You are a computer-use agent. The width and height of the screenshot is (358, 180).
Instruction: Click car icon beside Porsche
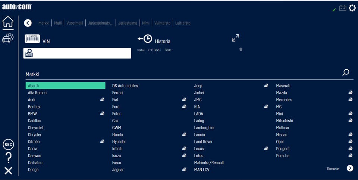point(351,155)
